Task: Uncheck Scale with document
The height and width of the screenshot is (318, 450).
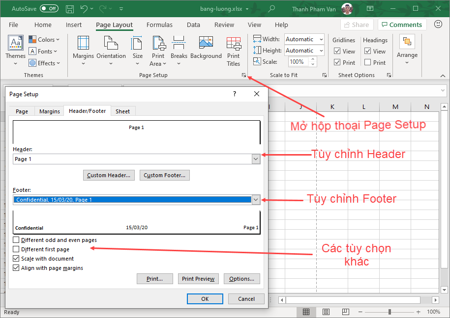Action: [16, 259]
